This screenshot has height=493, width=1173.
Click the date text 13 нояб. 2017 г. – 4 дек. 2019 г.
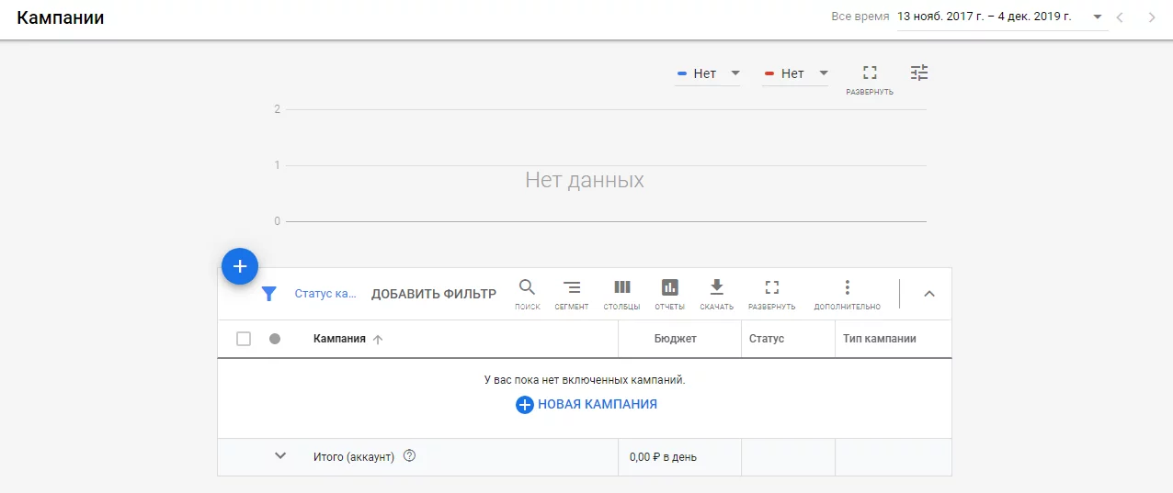985,17
